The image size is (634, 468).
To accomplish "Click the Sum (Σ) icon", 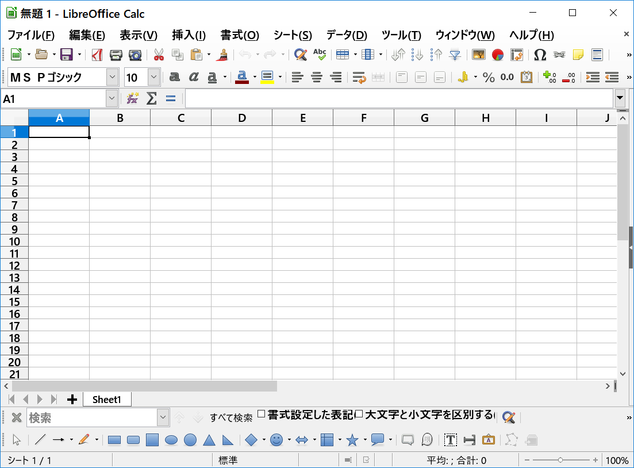I will coord(151,99).
